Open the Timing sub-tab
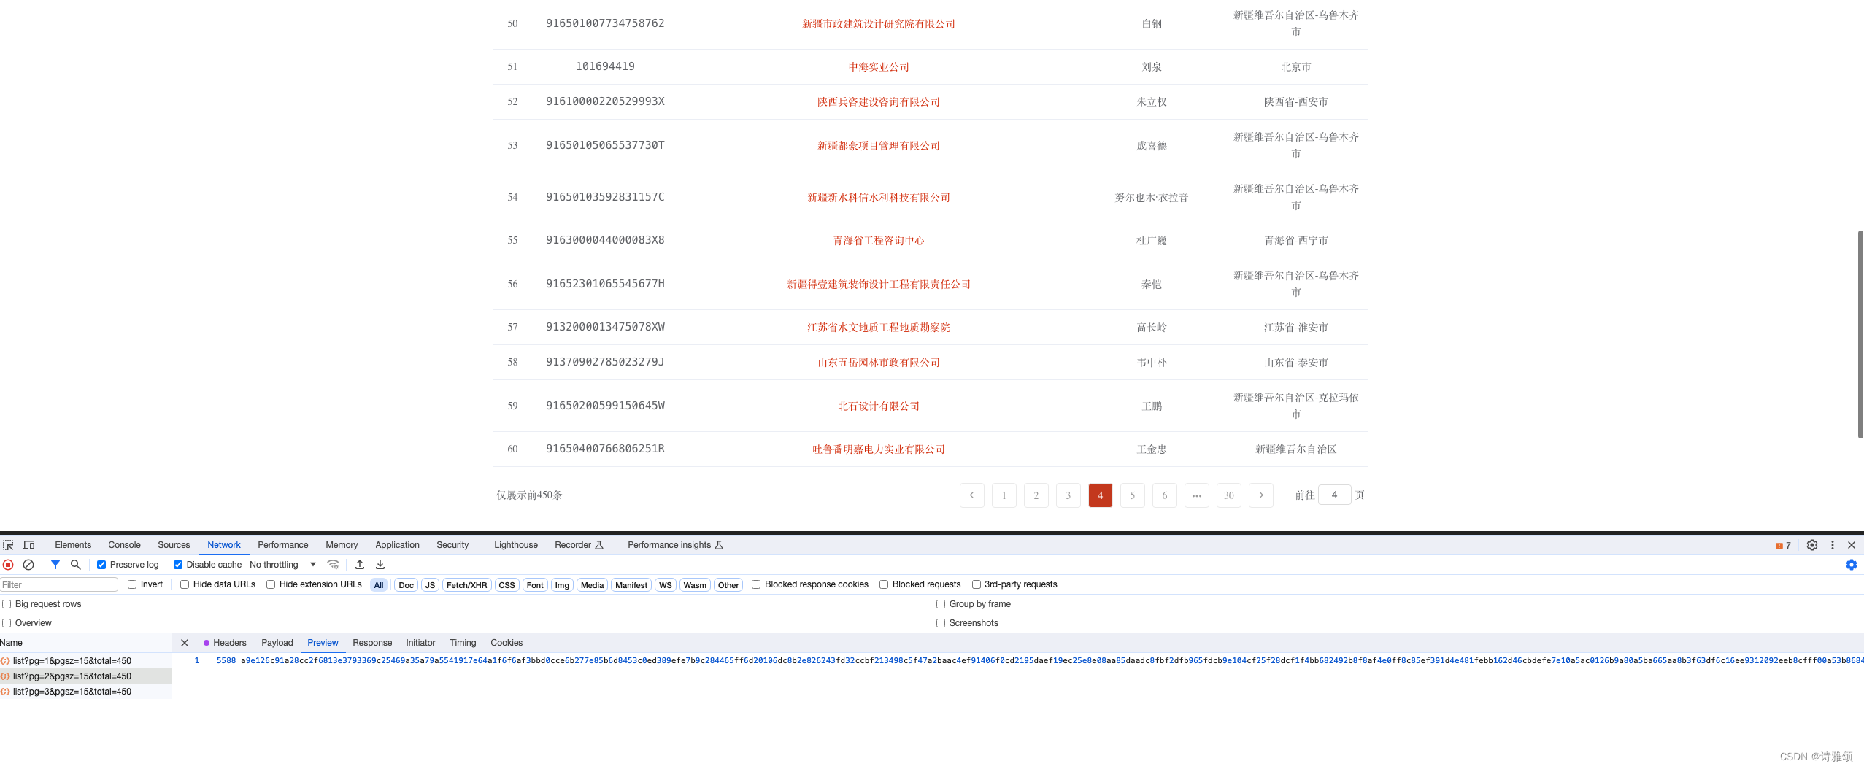 coord(463,643)
